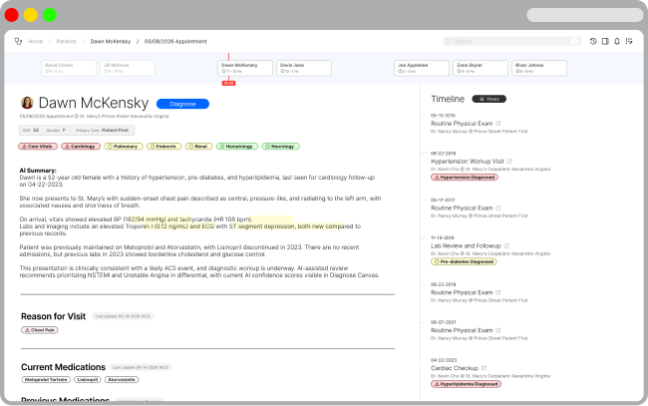The image size is (648, 406).
Task: Open external link icon beside Lab Review and Followup
Action: 505,244
